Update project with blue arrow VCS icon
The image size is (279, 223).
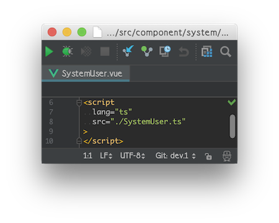click(x=128, y=51)
